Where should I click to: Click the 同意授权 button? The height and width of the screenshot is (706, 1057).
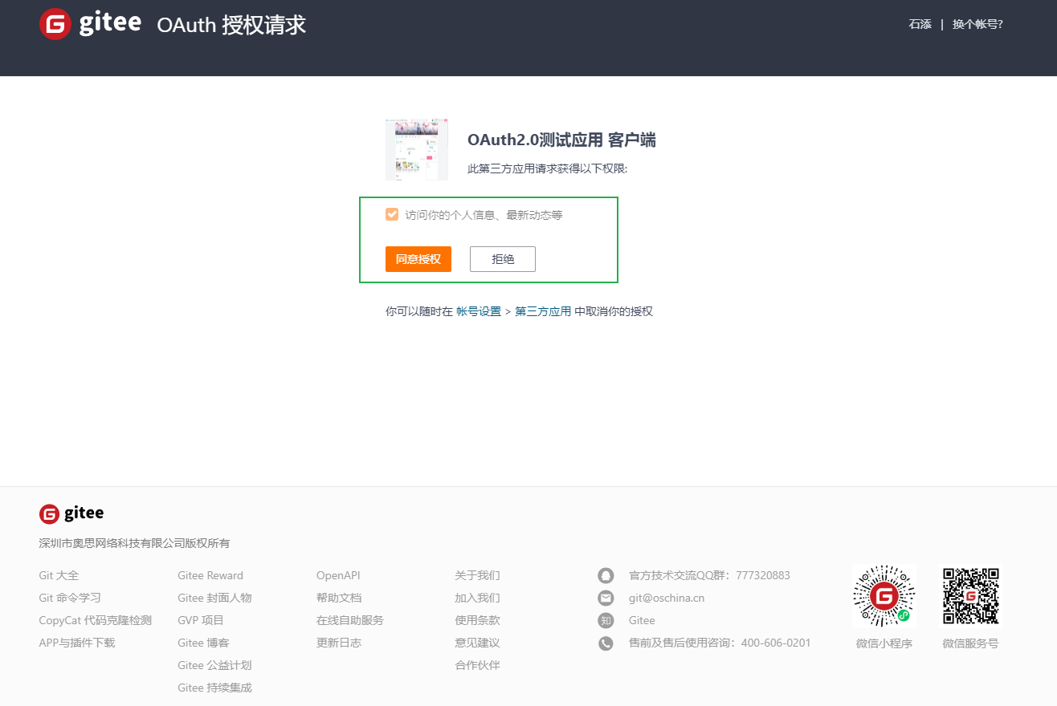tap(418, 258)
